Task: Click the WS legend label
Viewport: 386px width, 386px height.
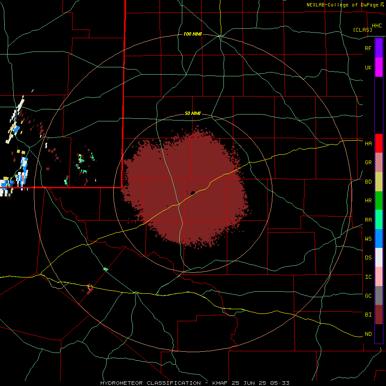Action: tap(368, 239)
